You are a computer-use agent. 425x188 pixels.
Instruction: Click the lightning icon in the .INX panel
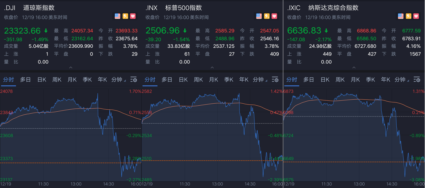(x=267, y=16)
